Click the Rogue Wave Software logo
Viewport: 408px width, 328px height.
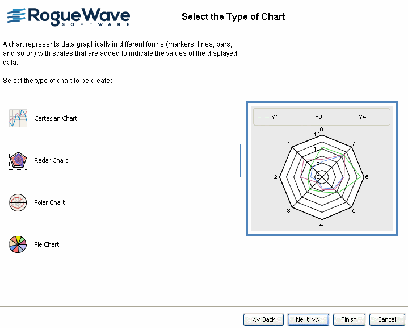pyautogui.click(x=69, y=16)
